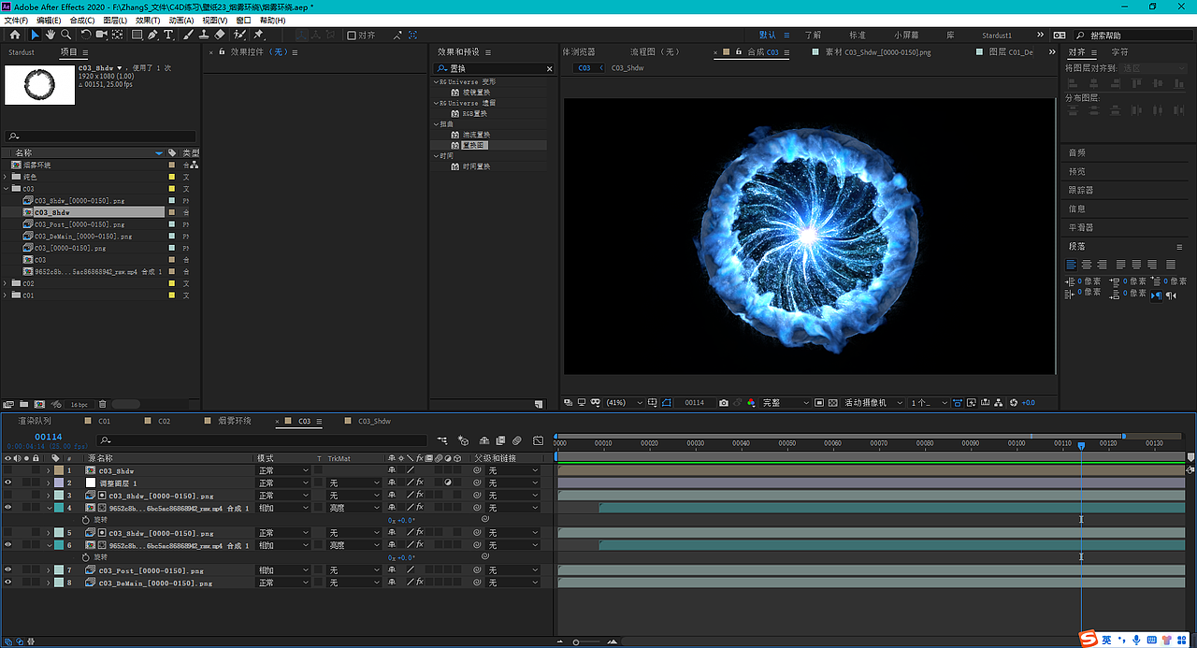Viewport: 1197px width, 648px height.
Task: Select the Hand tool in toolbar
Action: (x=50, y=35)
